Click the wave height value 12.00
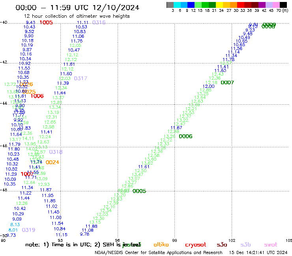The width and height of the screenshot is (292, 256). coord(209,86)
